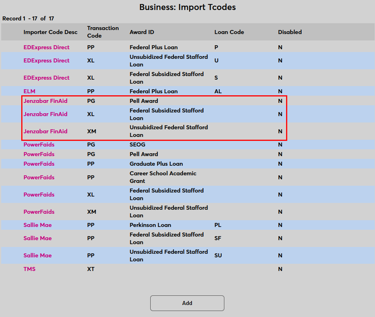
Task: Click the Transaction Code column header
Action: [103, 32]
